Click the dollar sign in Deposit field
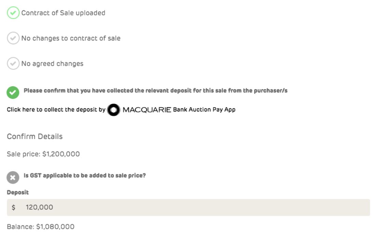 tap(14, 207)
